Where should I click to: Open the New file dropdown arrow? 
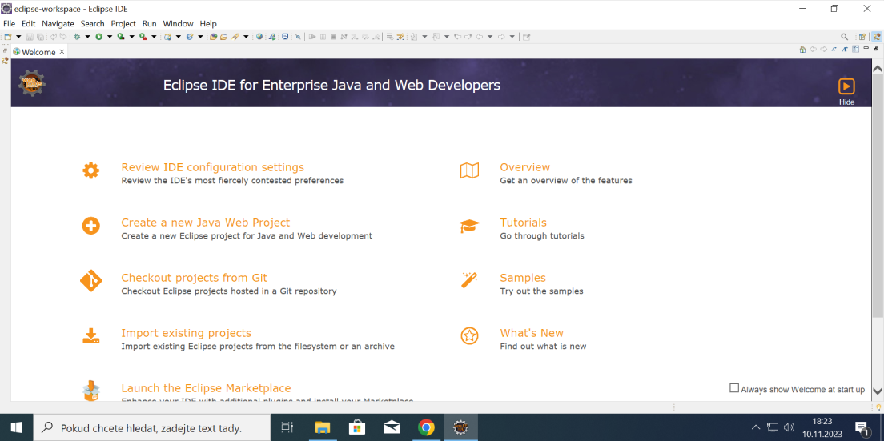click(x=18, y=37)
